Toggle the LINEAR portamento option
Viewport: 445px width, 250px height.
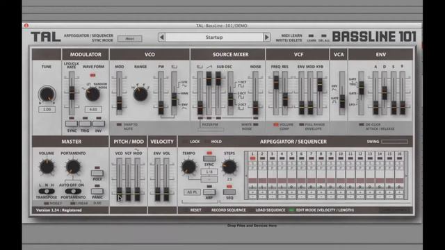tap(73, 203)
